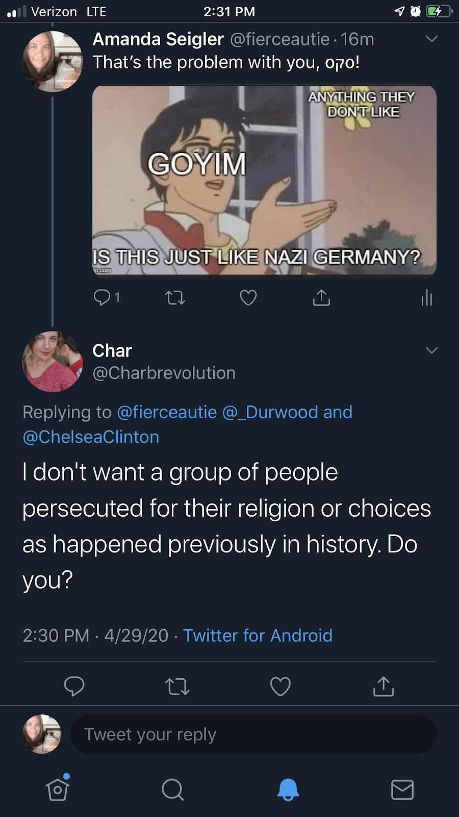Share Char's tweet

[x=384, y=686]
